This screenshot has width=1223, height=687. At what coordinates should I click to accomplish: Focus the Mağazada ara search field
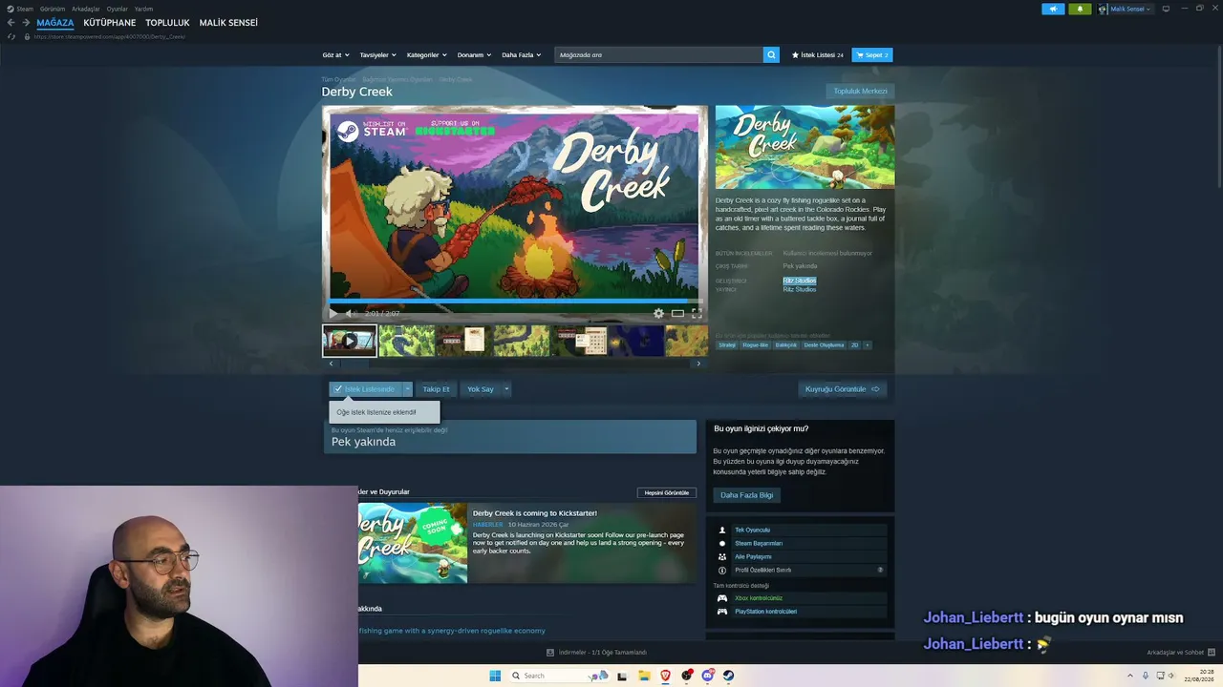point(659,55)
